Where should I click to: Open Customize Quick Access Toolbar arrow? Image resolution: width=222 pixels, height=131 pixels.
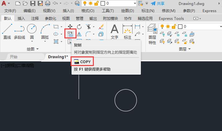tap(147, 3)
